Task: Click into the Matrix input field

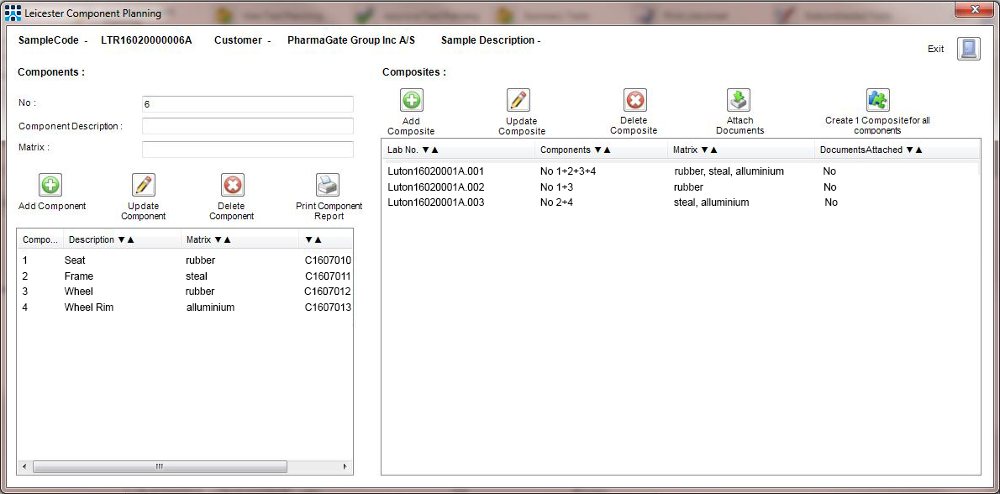Action: [x=247, y=149]
